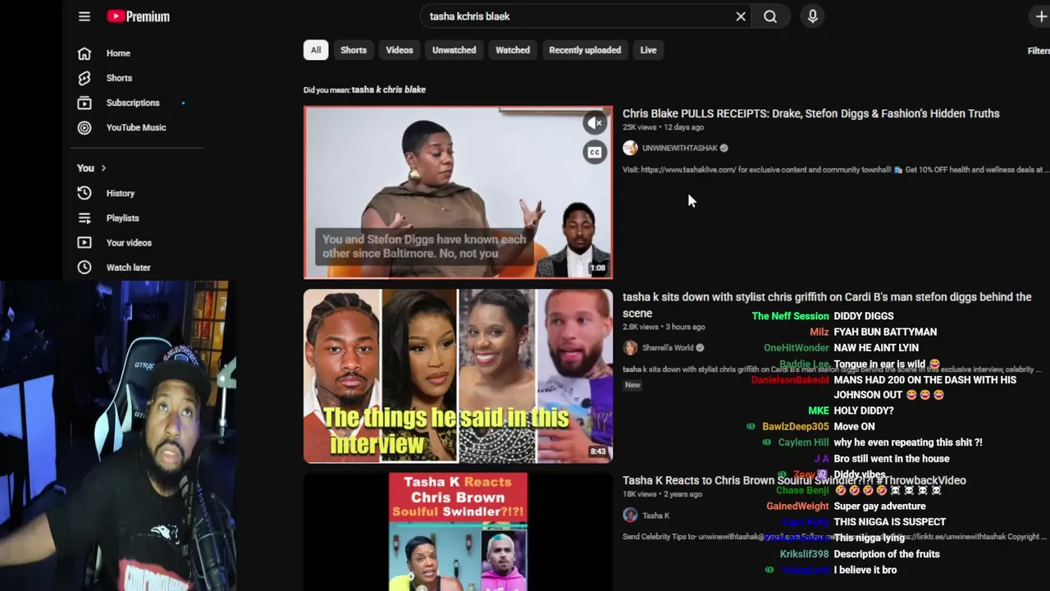Open Watch later in the sidebar
The height and width of the screenshot is (591, 1050).
click(x=128, y=267)
